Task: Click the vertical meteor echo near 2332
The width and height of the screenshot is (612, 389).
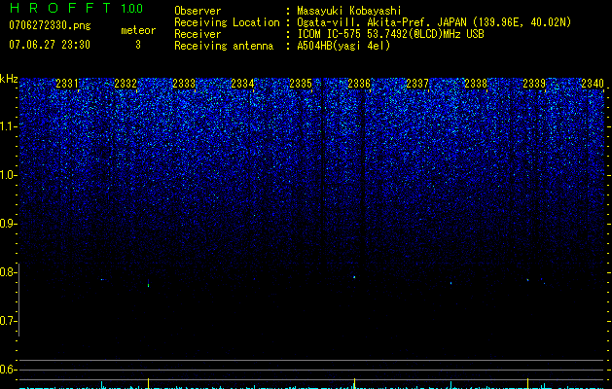Action: (148, 284)
